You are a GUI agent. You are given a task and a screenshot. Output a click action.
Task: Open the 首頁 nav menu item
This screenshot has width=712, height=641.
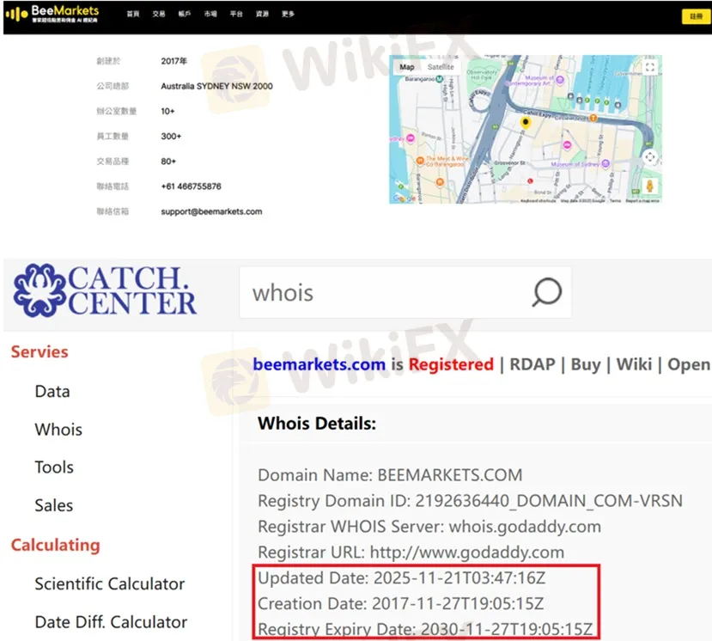pos(133,14)
